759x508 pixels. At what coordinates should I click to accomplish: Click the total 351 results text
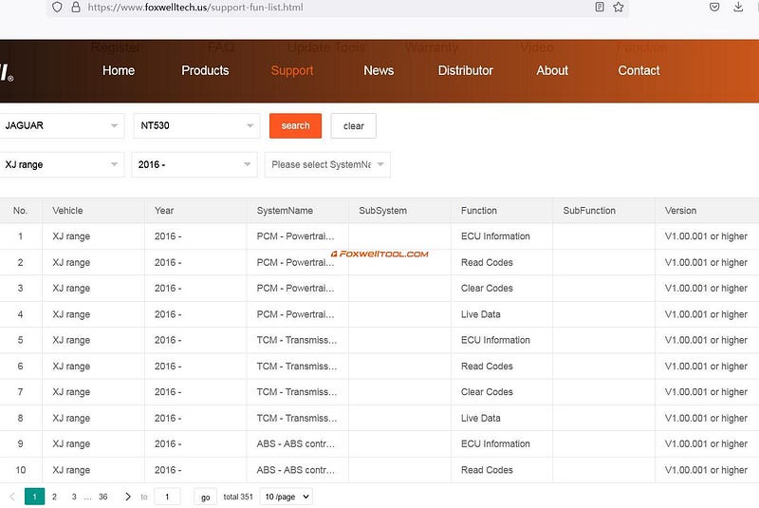(x=238, y=497)
